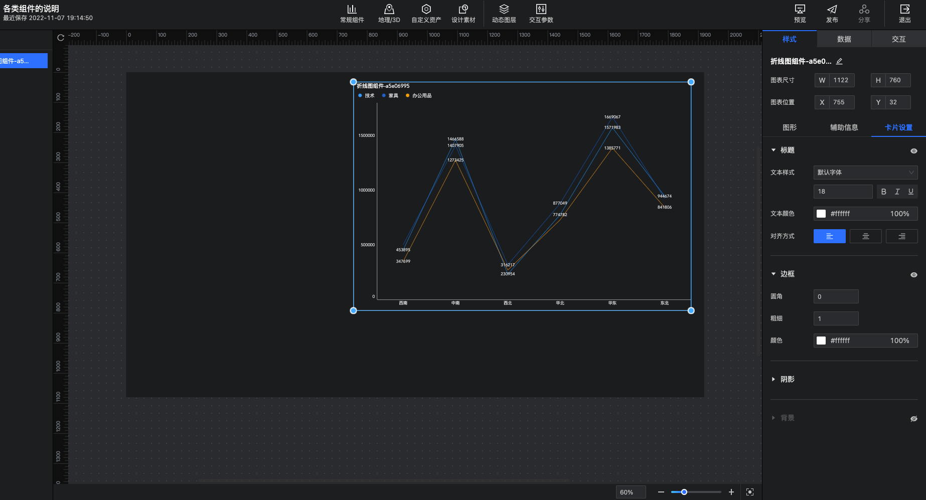Open the 默认字体 font dropdown
The height and width of the screenshot is (500, 926).
866,173
